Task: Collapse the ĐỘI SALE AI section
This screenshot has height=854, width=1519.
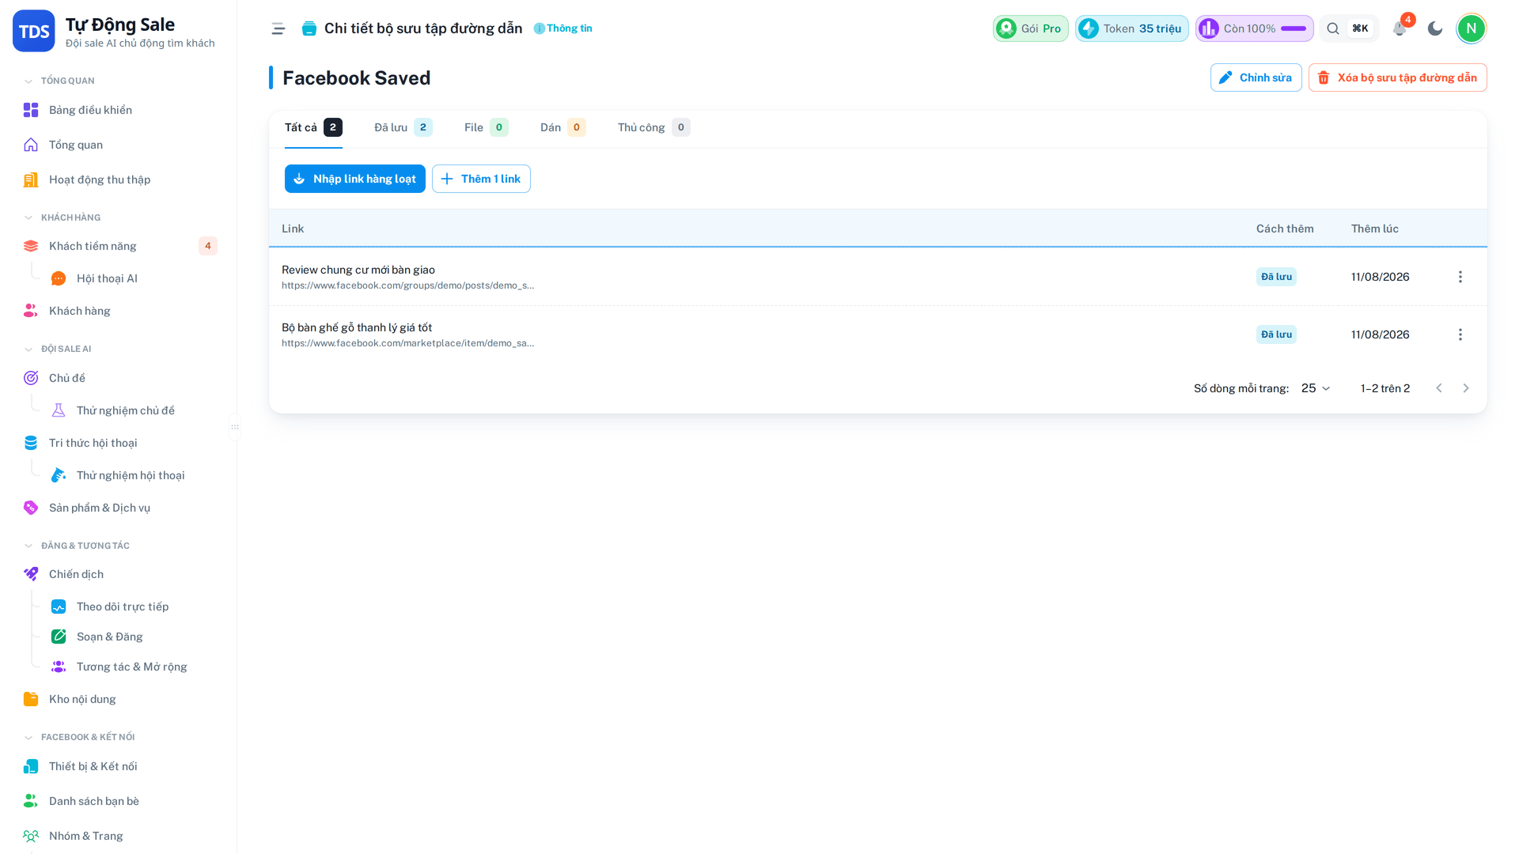Action: [58, 349]
